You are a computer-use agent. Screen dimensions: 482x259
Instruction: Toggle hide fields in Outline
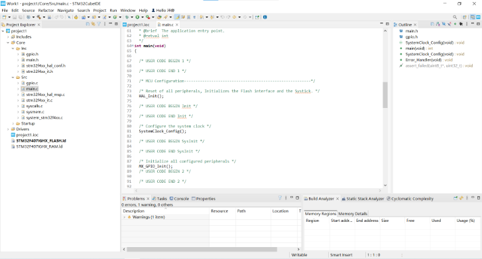444,25
